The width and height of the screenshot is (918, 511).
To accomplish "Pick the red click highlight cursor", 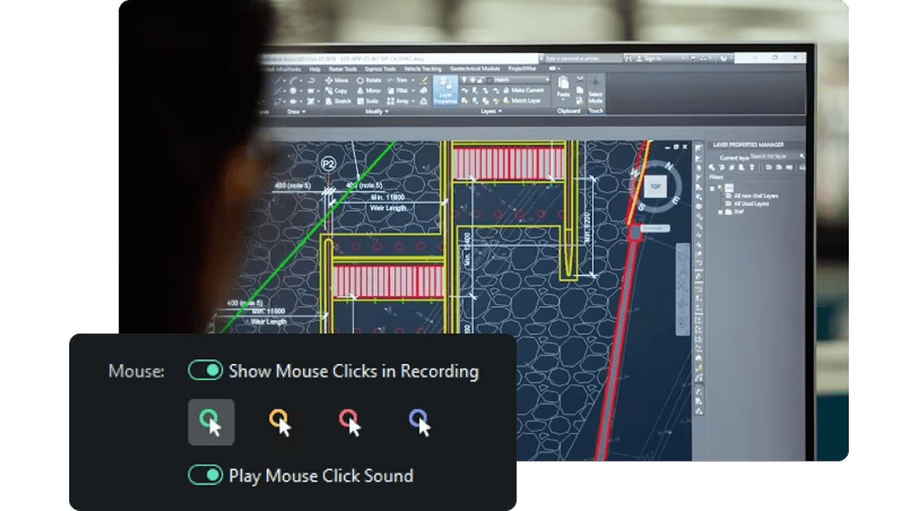I will (x=350, y=422).
